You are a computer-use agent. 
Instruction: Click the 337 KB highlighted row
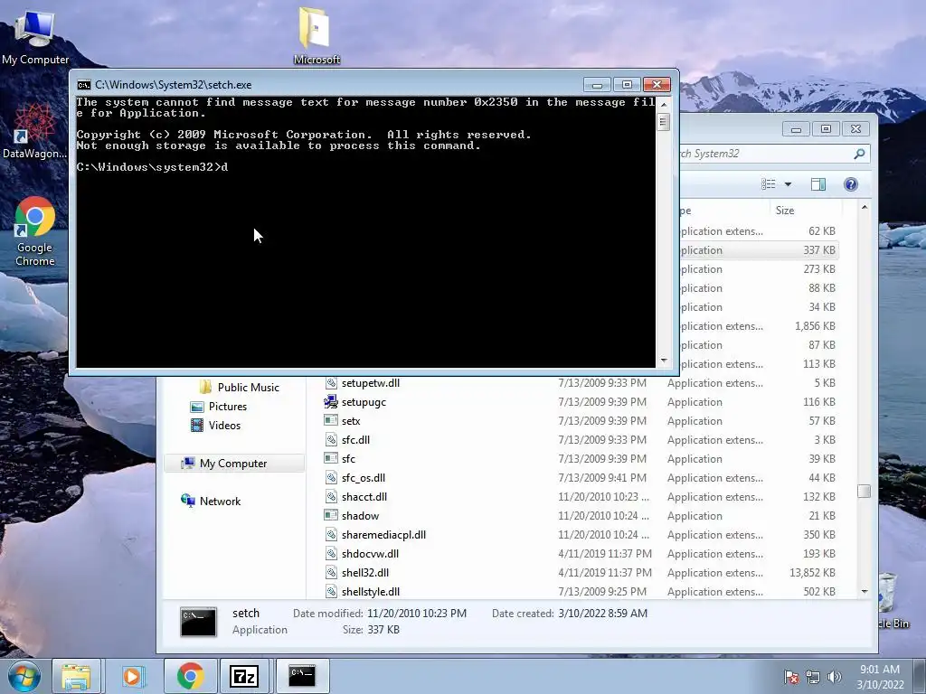click(x=759, y=250)
